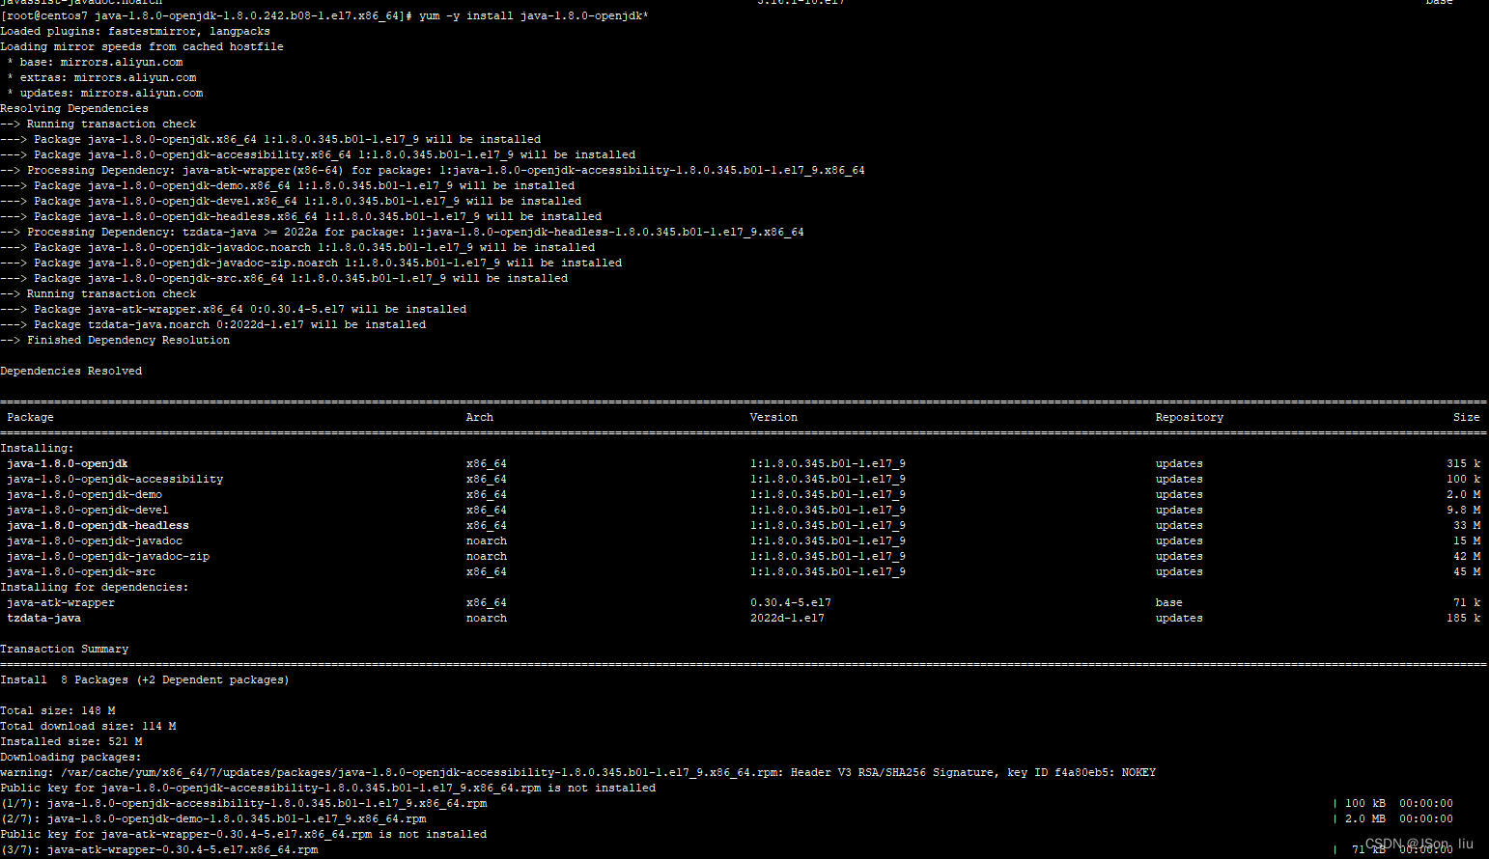Click 'Public key for java-atk-wrapper' message

[x=243, y=835]
